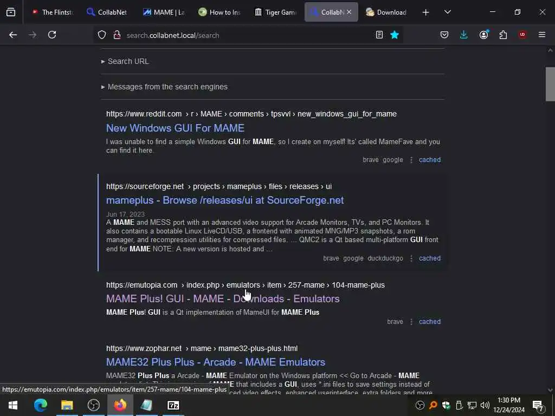The height and width of the screenshot is (416, 555).
Task: Open the taskbar clock showing 1:30 PM
Action: (x=509, y=405)
